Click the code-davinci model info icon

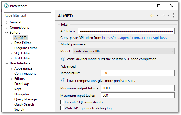pos(63,59)
